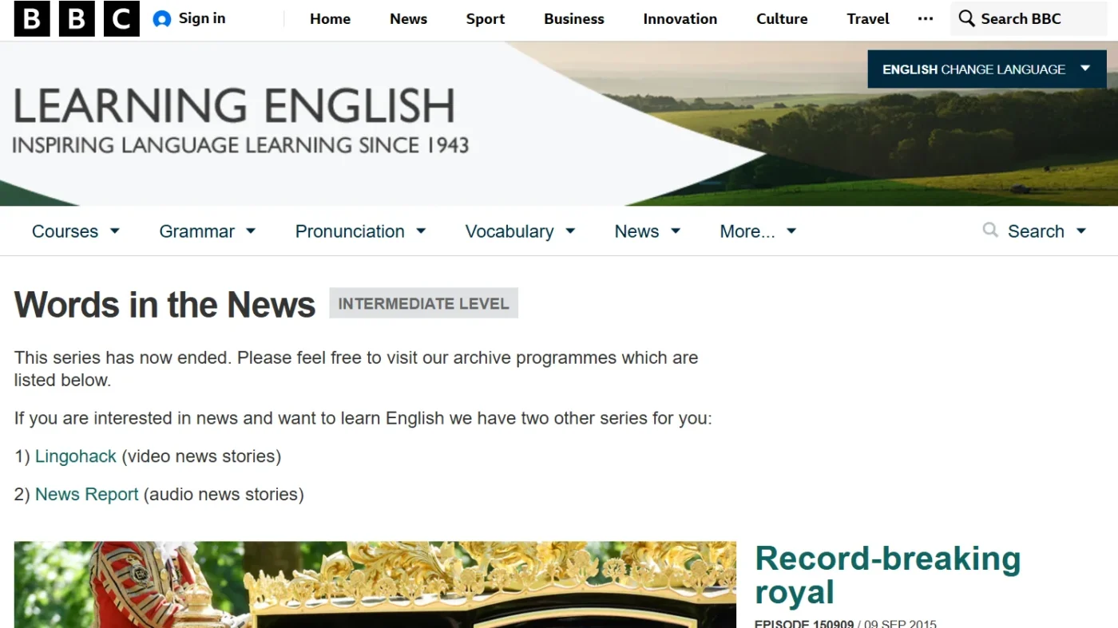Click inside the Search BBC field
The width and height of the screenshot is (1118, 628).
[1030, 18]
